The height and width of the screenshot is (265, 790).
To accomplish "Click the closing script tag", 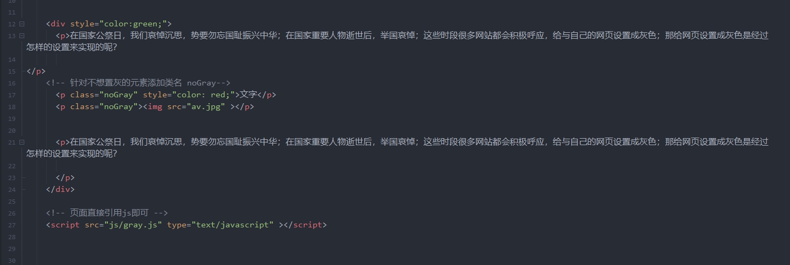I will coord(305,225).
